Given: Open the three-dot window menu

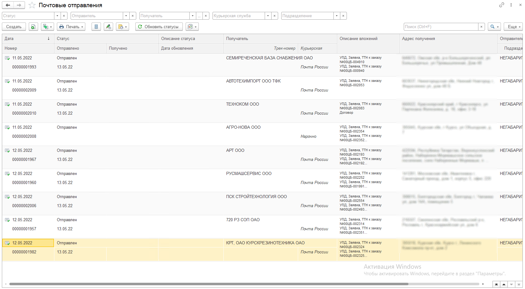Looking at the screenshot, I should click(x=511, y=5).
